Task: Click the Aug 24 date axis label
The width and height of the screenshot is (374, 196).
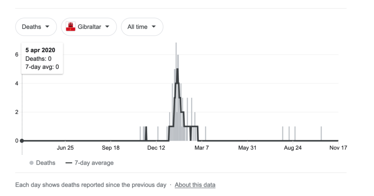Action: (x=293, y=148)
